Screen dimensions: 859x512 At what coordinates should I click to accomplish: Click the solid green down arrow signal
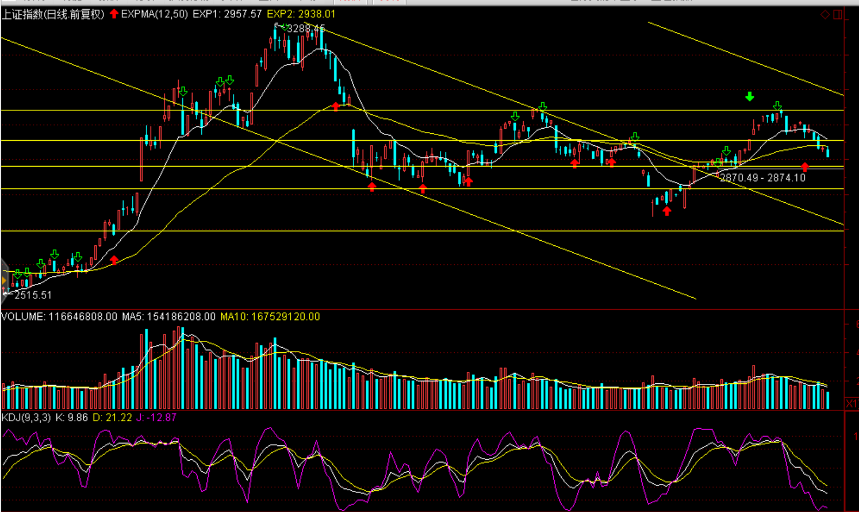tap(750, 97)
